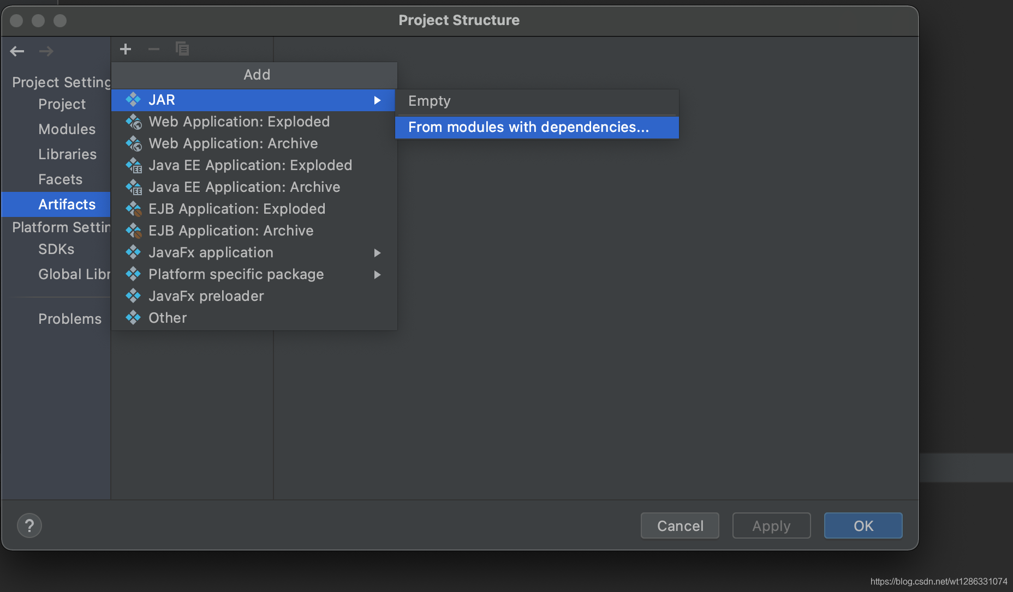
Task: Click the Java EE Application: Archive icon
Action: 134,188
